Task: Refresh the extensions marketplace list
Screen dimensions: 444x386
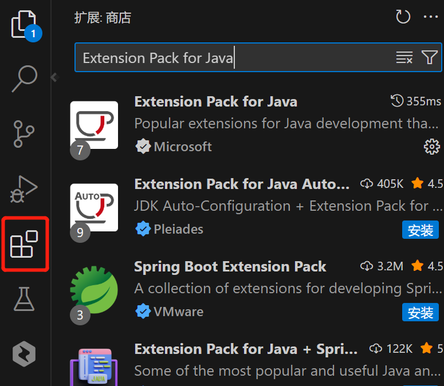Action: (x=403, y=17)
